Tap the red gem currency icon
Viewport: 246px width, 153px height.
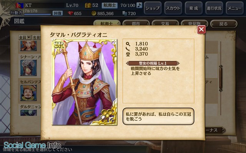[x=70, y=13]
